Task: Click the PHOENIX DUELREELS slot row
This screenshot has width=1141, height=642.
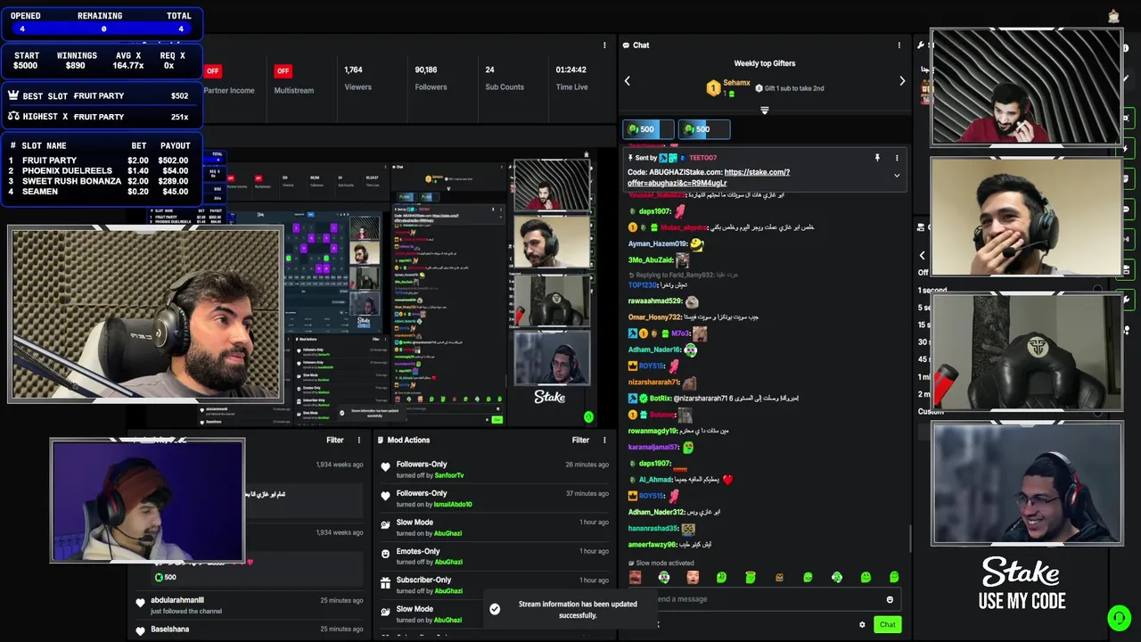Action: pos(102,170)
